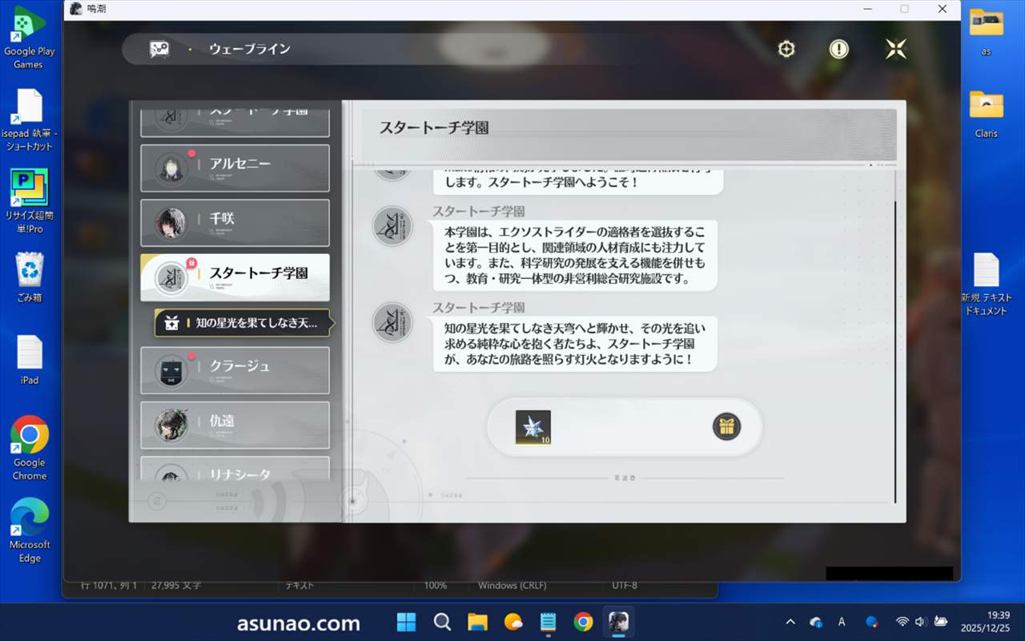Open the Windows Start menu
Viewport: 1025px width, 641px height.
[406, 622]
